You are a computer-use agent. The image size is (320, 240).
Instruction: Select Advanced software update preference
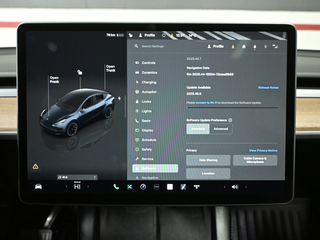tap(221, 129)
